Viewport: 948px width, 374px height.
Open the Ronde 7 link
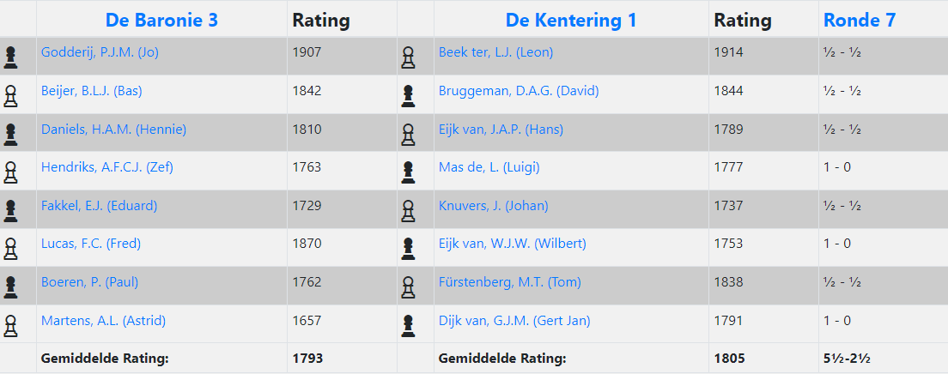[x=860, y=20]
